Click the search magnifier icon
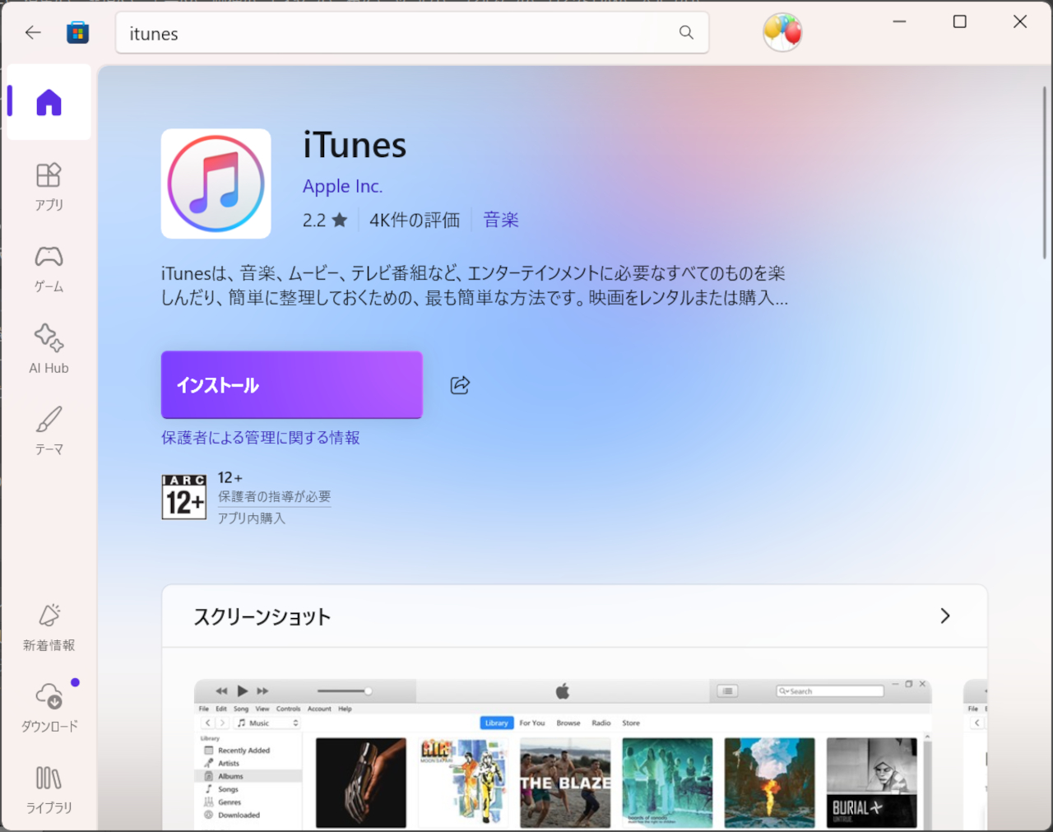The width and height of the screenshot is (1053, 832). tap(686, 32)
